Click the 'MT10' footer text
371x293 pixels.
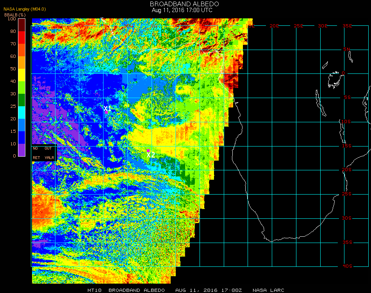95,290
